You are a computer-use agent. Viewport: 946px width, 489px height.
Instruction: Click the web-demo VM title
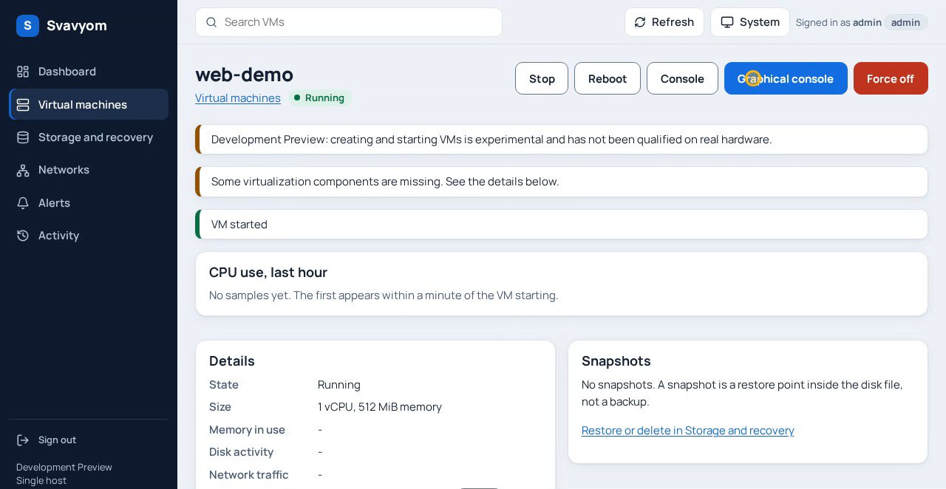244,75
